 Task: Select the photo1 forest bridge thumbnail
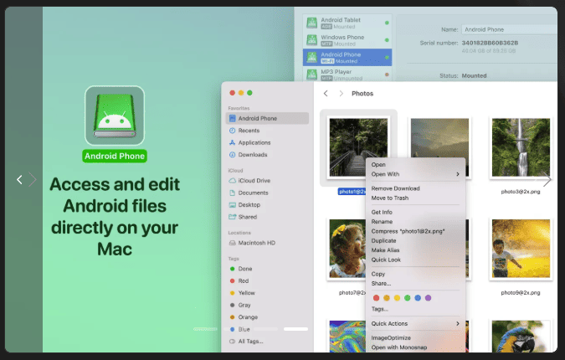coord(358,147)
